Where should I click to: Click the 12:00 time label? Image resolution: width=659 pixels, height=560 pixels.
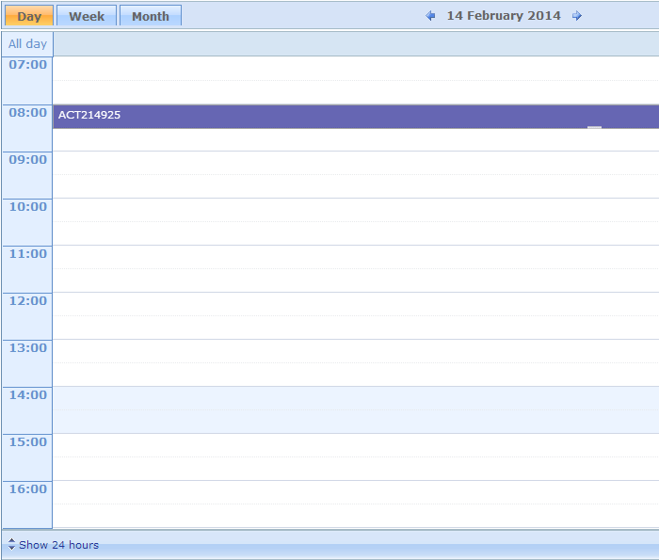point(27,301)
